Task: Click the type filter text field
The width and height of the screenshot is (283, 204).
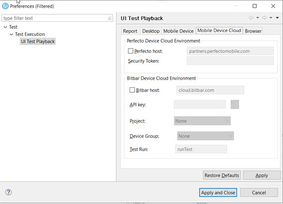Action: coord(57,18)
